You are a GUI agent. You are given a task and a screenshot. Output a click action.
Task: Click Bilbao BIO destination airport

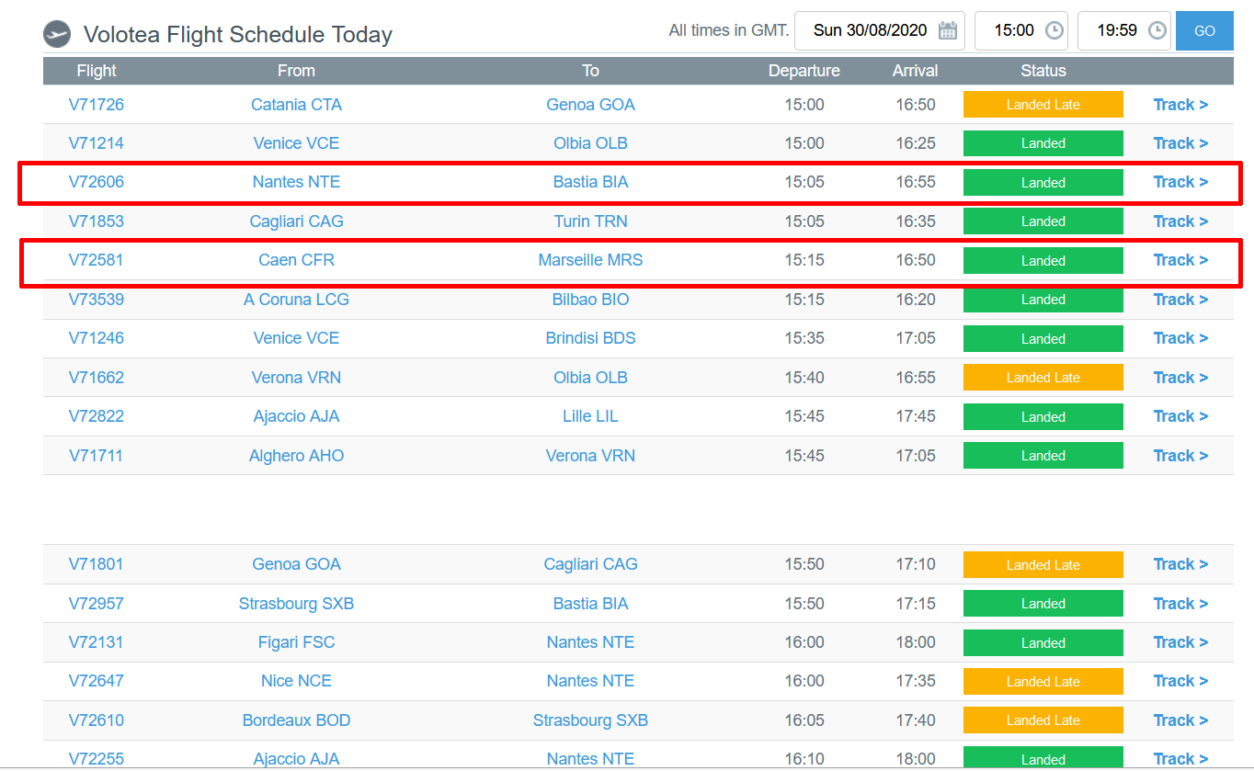[x=590, y=300]
